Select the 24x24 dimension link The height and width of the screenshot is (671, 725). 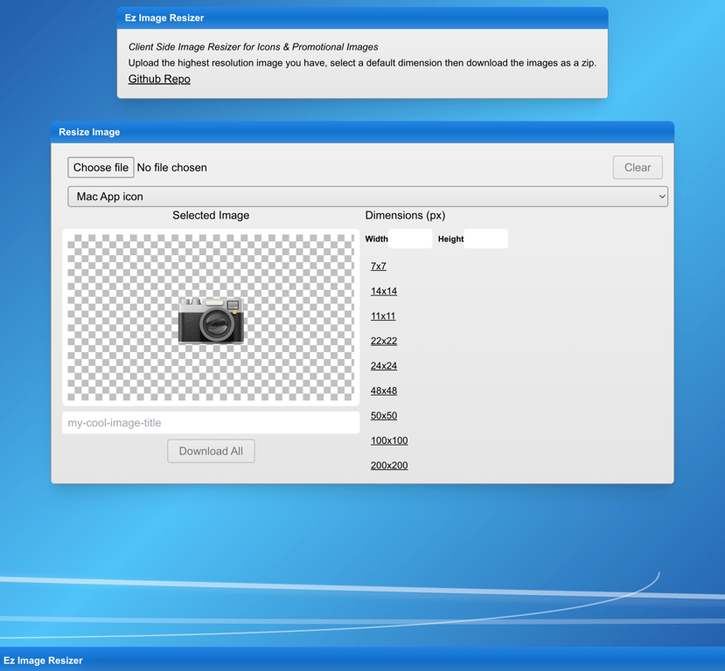click(x=384, y=366)
